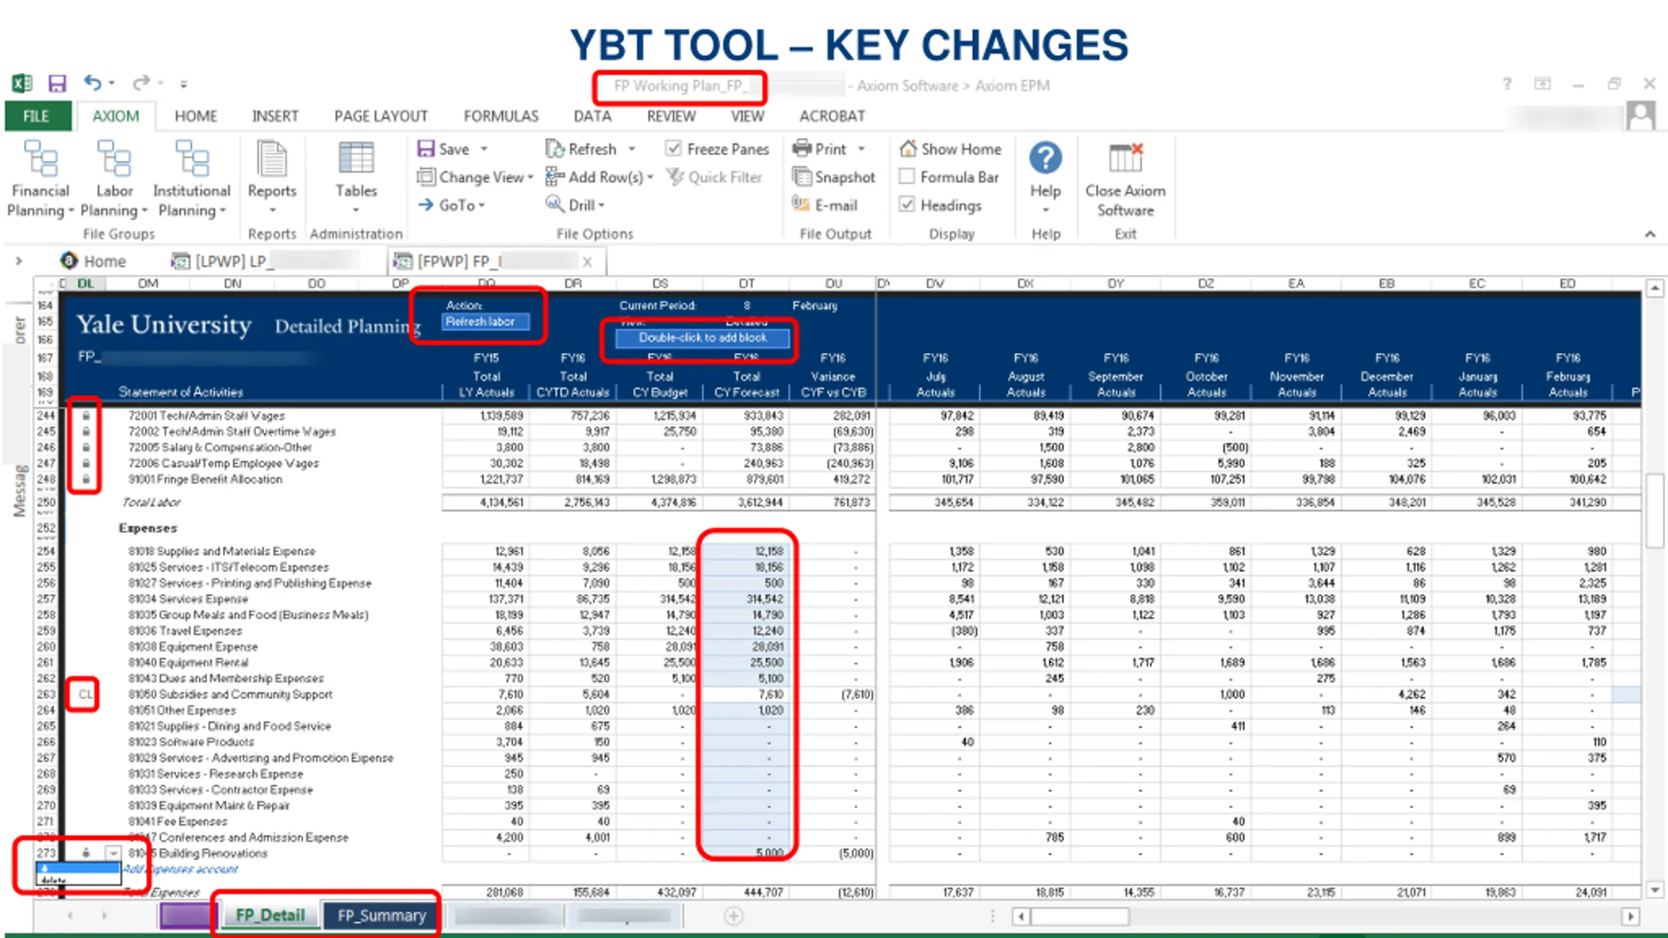Expand the Refresh dropdown arrow

(x=631, y=149)
